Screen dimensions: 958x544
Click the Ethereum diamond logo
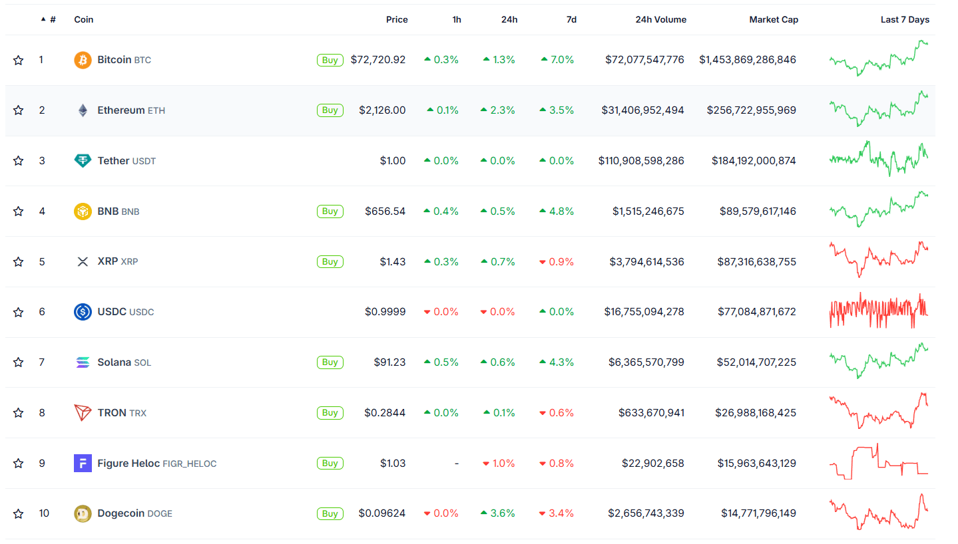coord(82,110)
